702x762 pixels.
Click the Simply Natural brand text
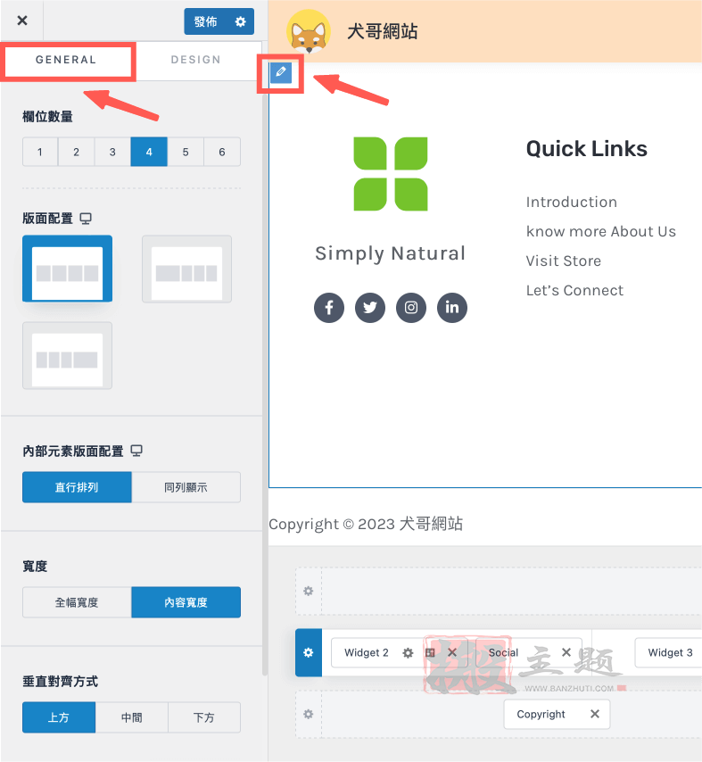click(x=390, y=253)
